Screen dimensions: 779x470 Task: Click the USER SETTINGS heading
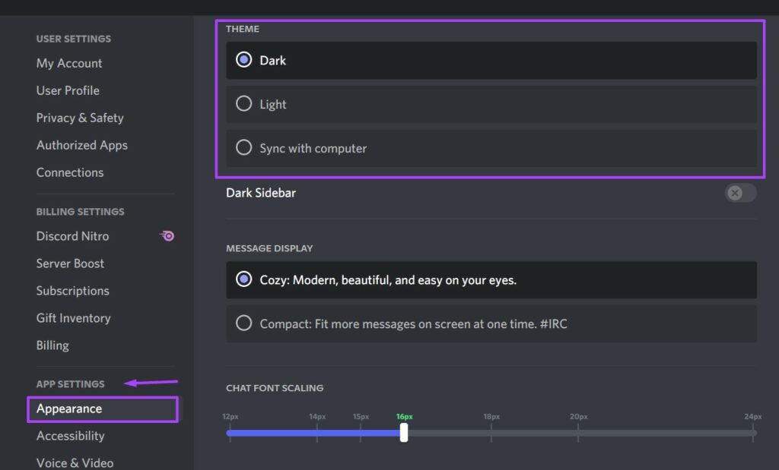click(x=74, y=39)
